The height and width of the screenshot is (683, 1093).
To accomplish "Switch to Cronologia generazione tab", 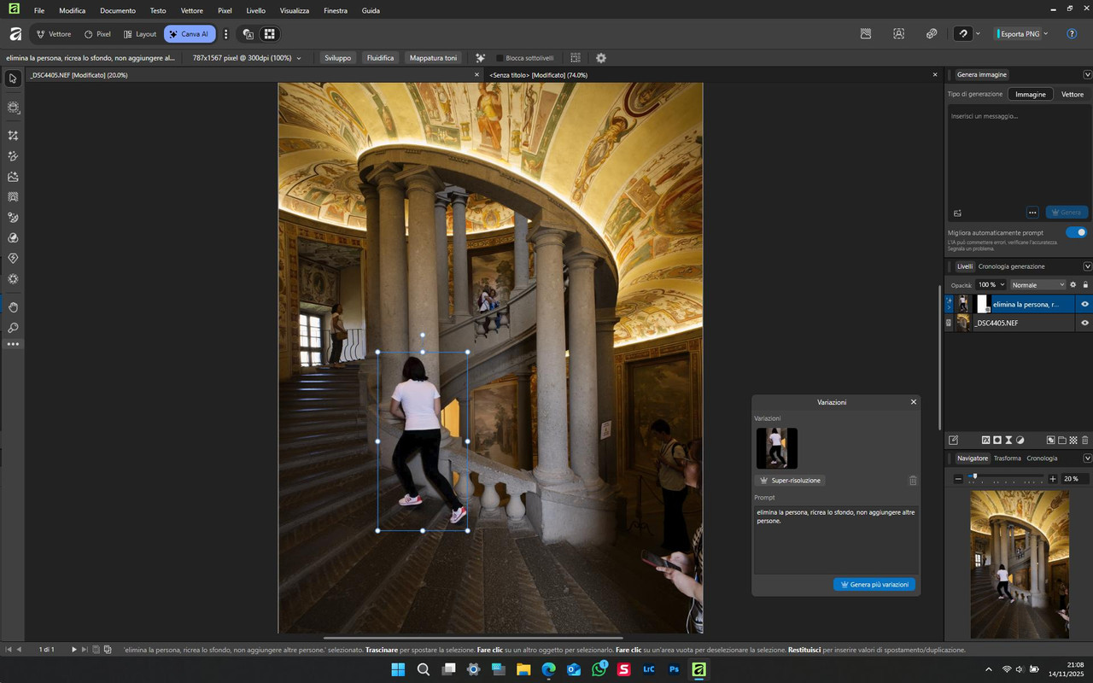I will pyautogui.click(x=1011, y=266).
